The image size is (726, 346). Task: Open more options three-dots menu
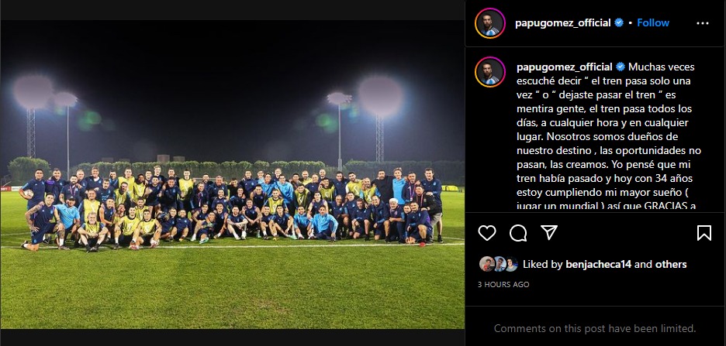[703, 23]
